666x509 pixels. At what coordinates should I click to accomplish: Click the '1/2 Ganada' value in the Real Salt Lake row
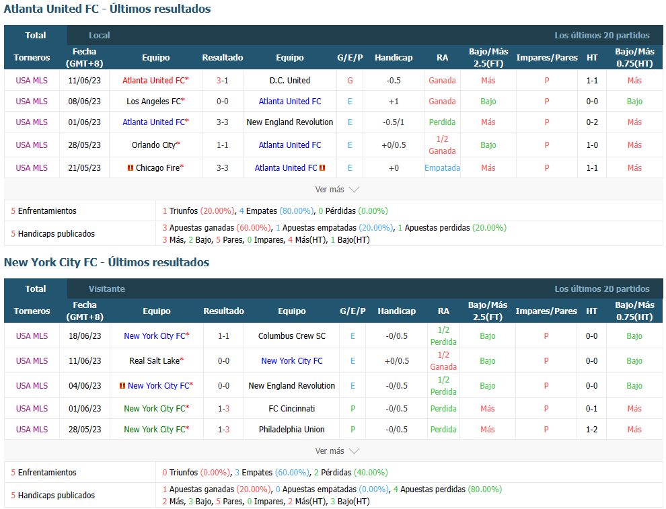(443, 361)
